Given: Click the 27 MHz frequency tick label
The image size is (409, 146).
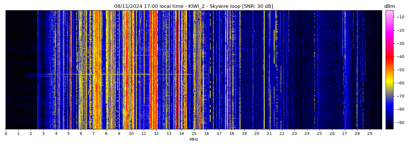Looking at the screenshot, I should tap(345, 133).
